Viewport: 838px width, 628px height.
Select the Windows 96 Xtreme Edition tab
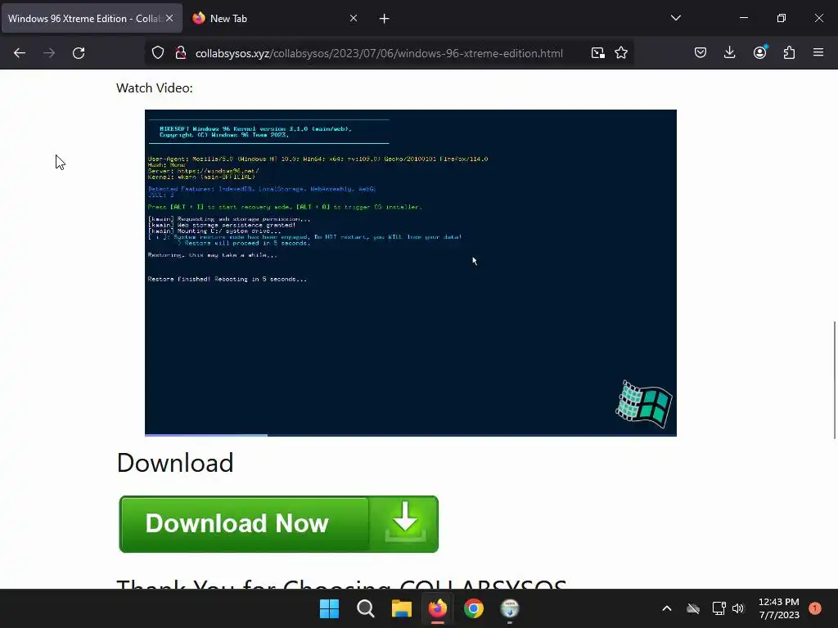(x=92, y=18)
